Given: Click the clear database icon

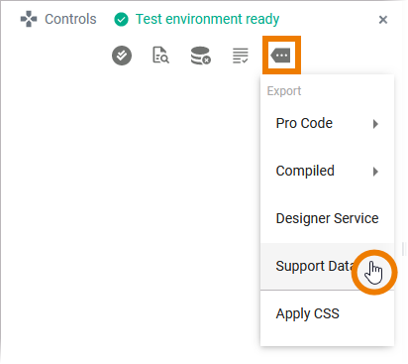Looking at the screenshot, I should 201,56.
